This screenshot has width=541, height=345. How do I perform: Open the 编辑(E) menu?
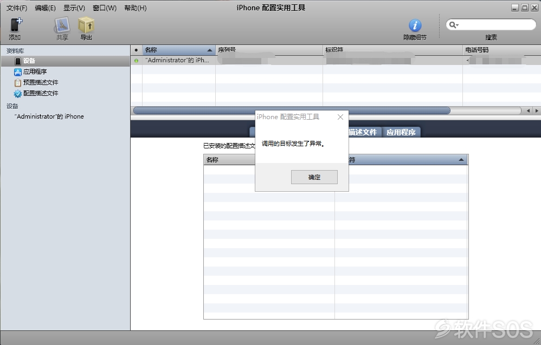tap(45, 8)
